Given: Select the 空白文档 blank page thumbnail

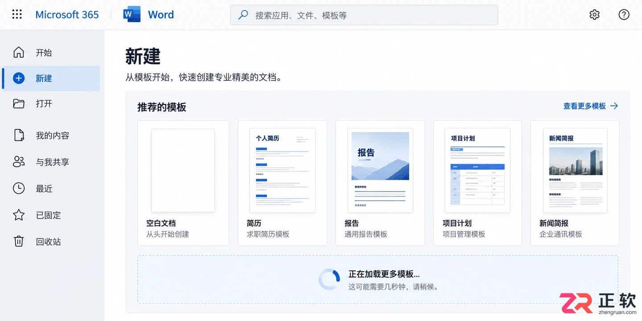Looking at the screenshot, I should tap(183, 170).
